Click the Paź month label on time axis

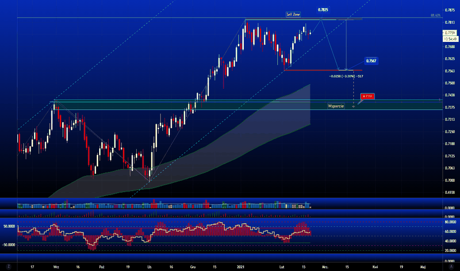(102, 267)
